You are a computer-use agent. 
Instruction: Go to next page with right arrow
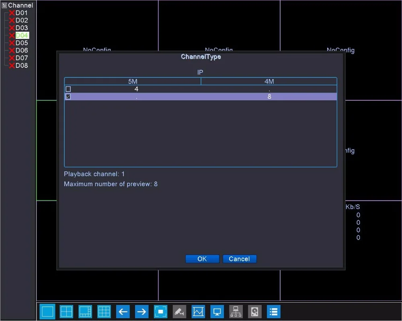(142, 311)
